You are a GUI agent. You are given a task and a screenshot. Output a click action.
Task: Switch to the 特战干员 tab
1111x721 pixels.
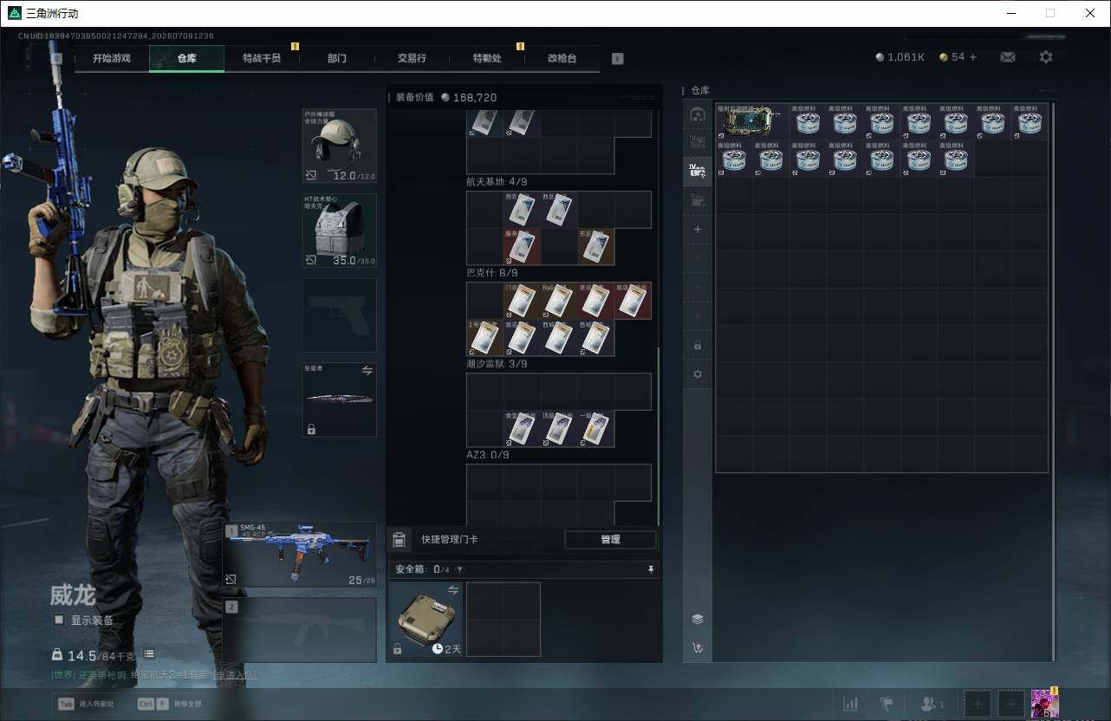pos(262,58)
